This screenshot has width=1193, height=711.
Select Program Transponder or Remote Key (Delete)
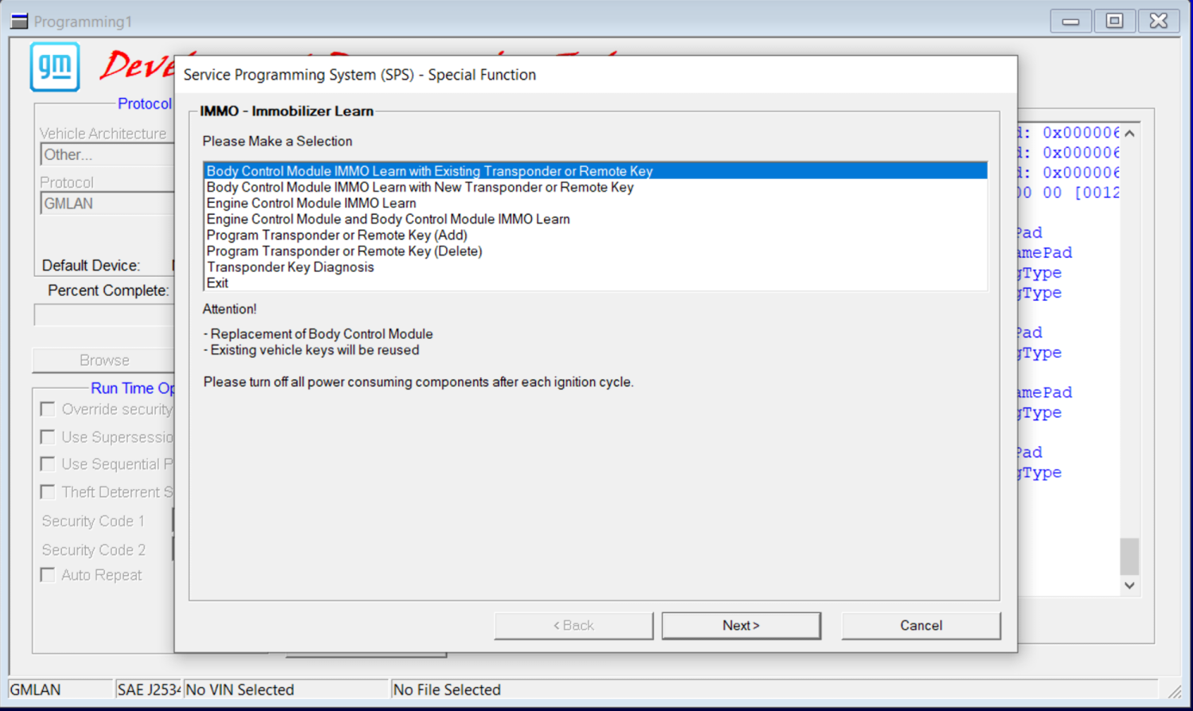click(x=596, y=251)
